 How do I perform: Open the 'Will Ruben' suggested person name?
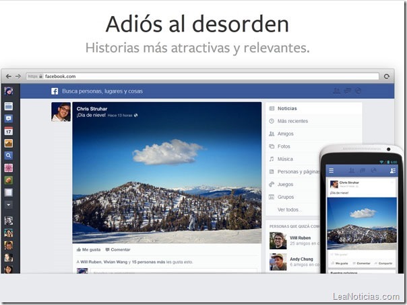[301, 238]
